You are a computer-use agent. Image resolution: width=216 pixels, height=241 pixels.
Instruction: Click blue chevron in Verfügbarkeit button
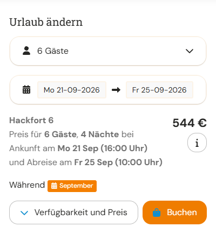24,213
